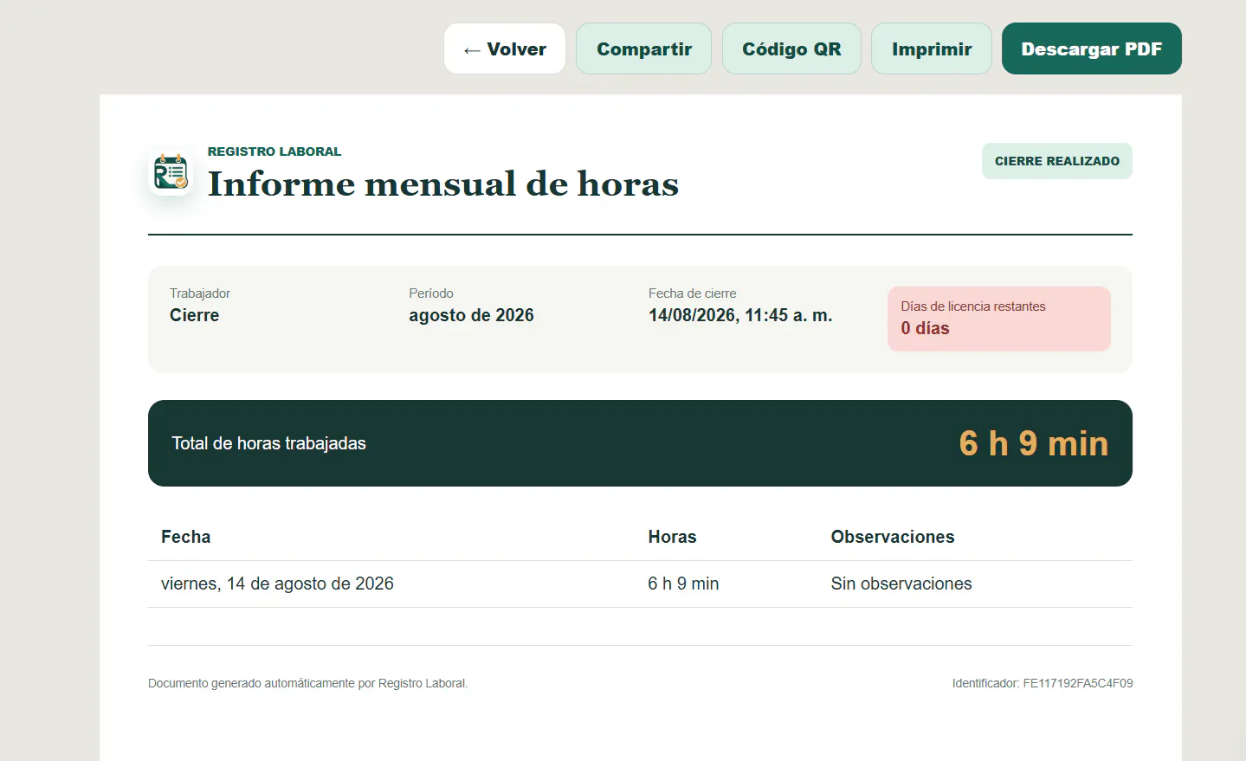The height and width of the screenshot is (761, 1246).
Task: Click the CIERRE REALIZADO status badge
Action: tap(1056, 161)
